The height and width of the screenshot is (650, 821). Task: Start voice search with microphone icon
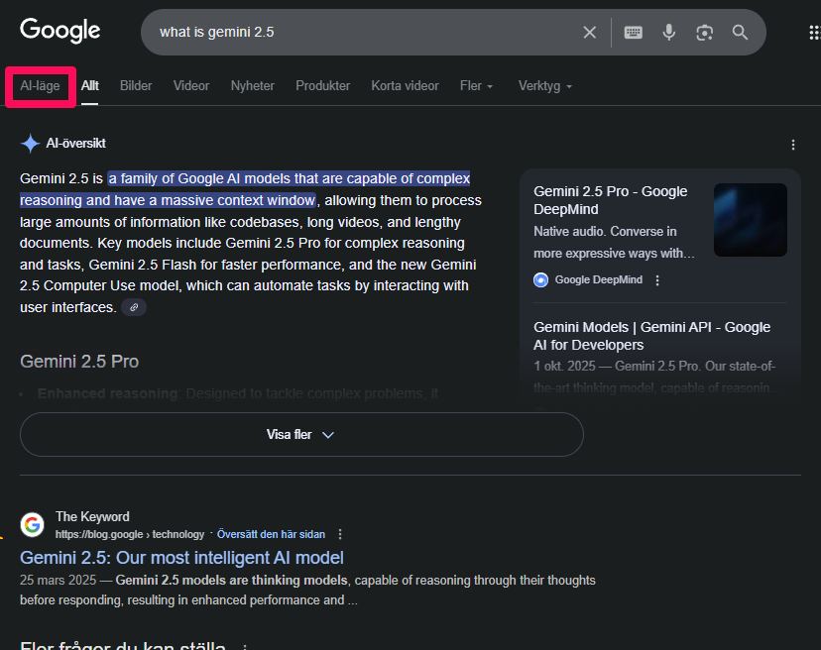click(669, 33)
